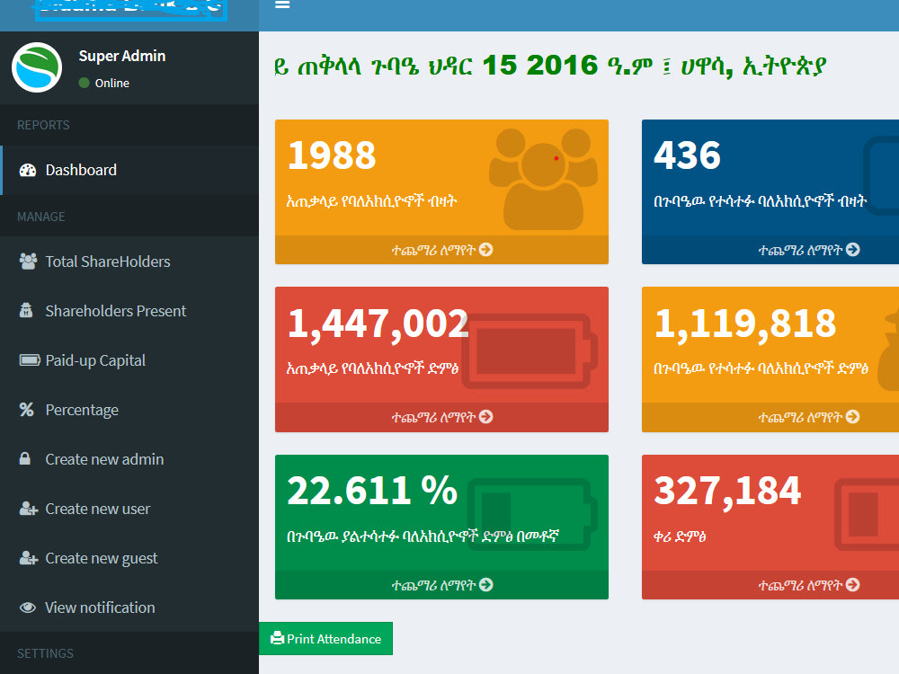Viewport: 899px width, 674px height.
Task: Click the eye icon beside View notification
Action: [x=28, y=607]
